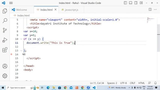Toggle the secondary side bar layout button
The height and width of the screenshot is (90, 160).
[136, 3]
